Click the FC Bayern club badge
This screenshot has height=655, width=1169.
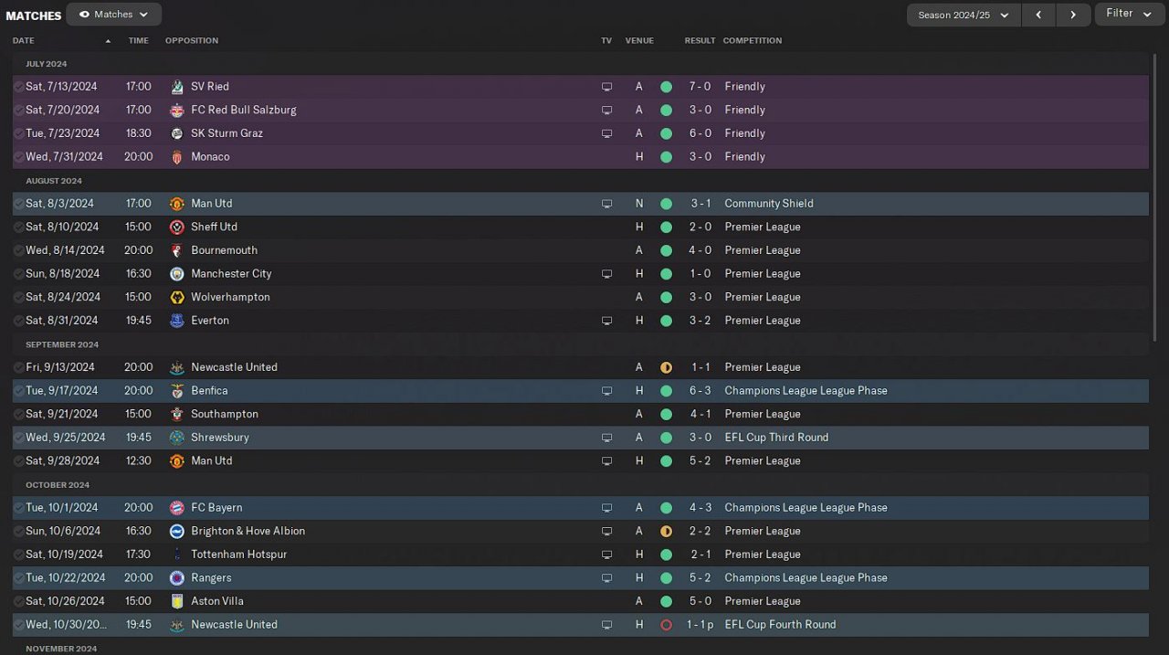(x=177, y=507)
